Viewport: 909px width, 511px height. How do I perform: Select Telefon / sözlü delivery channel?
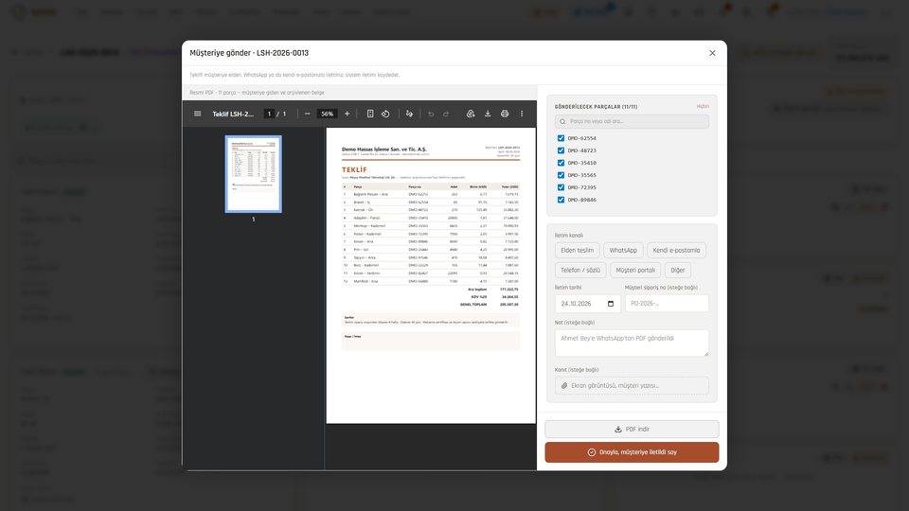coord(580,270)
